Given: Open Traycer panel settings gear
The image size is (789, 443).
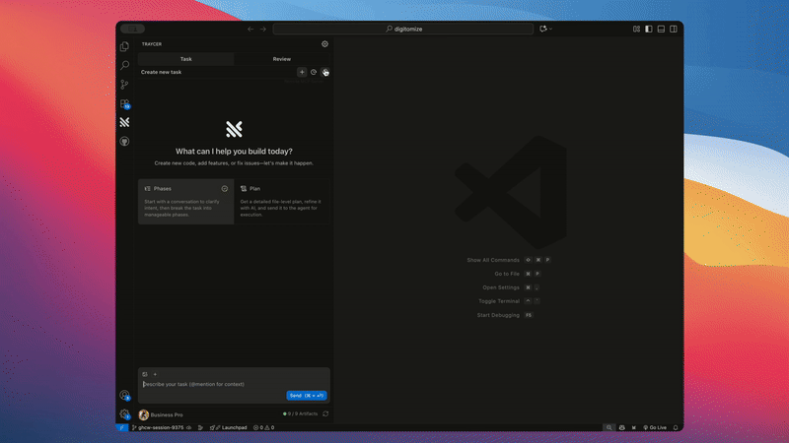Looking at the screenshot, I should click(324, 44).
